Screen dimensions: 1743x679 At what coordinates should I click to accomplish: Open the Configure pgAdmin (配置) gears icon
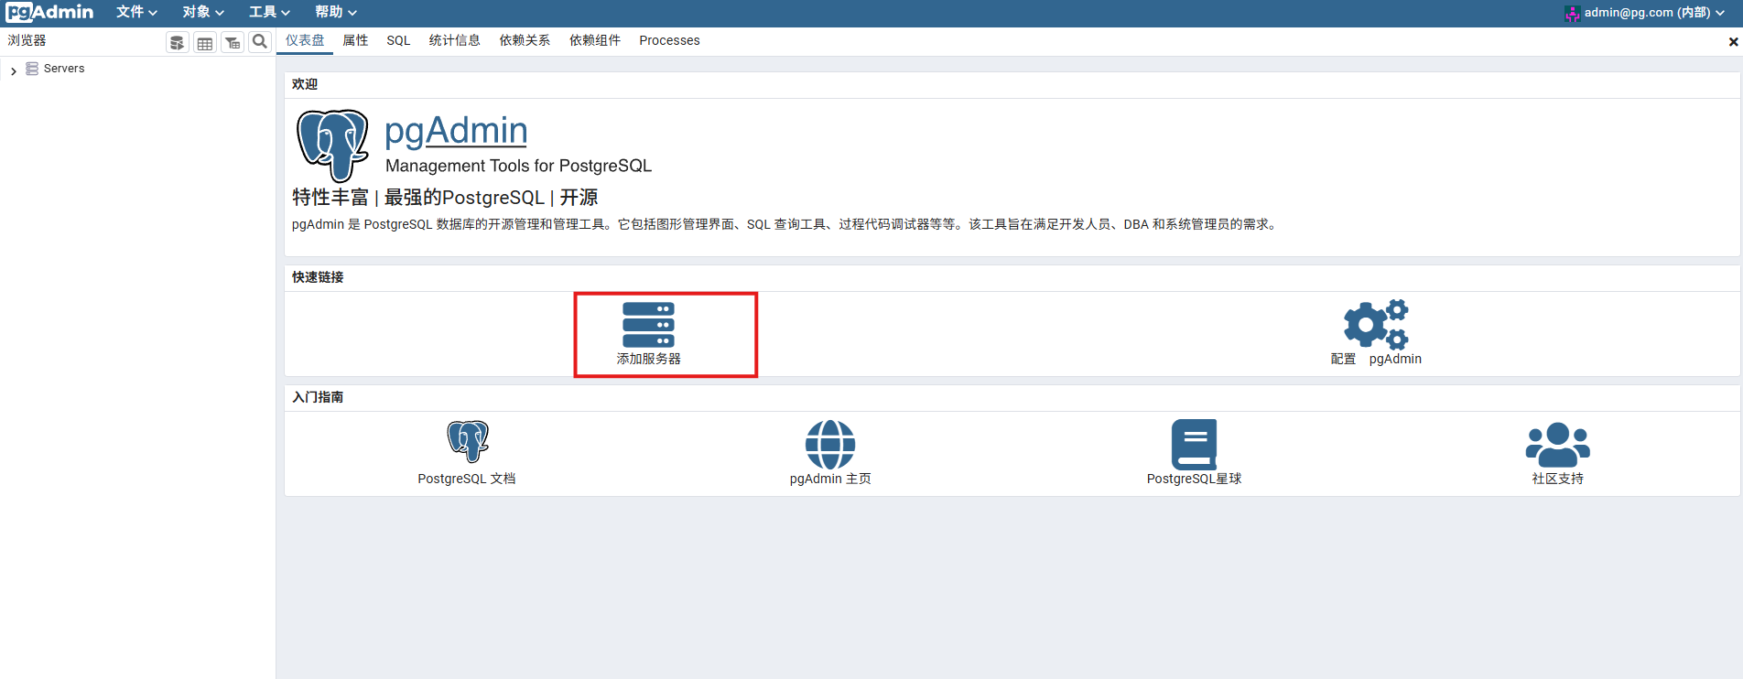click(1376, 324)
